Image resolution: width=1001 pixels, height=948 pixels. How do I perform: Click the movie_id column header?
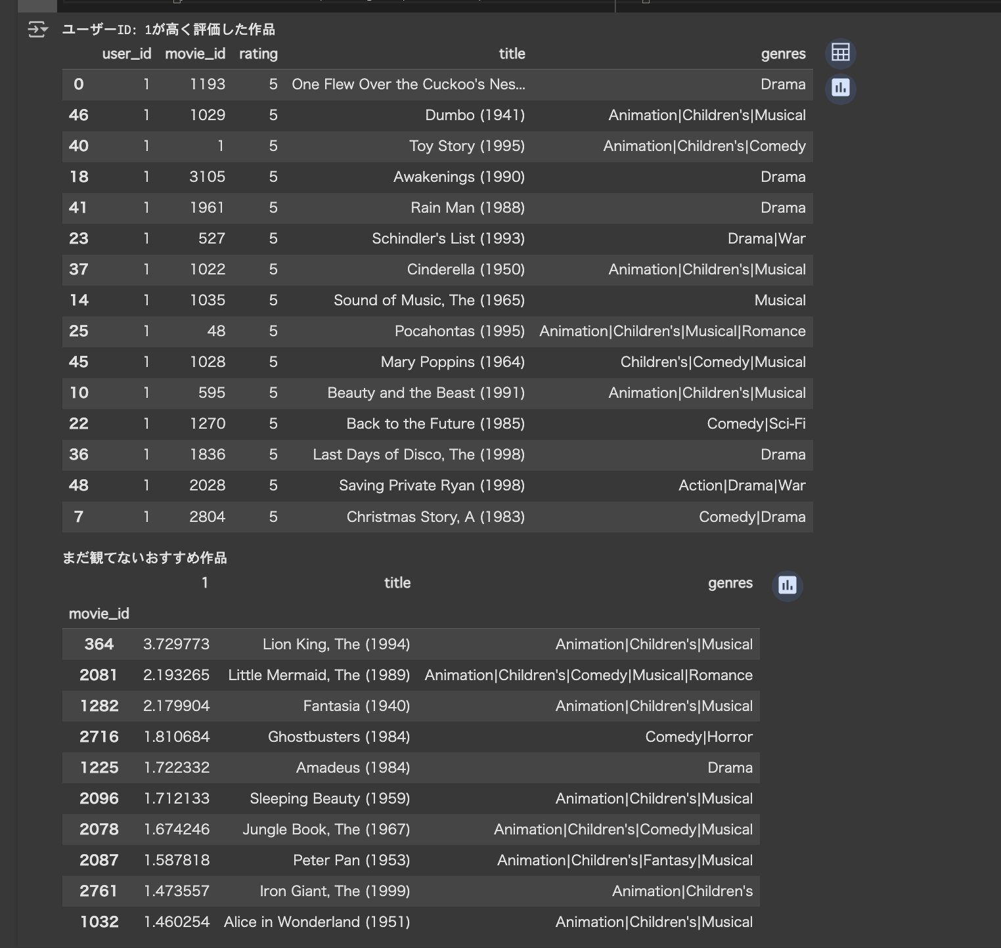[195, 54]
